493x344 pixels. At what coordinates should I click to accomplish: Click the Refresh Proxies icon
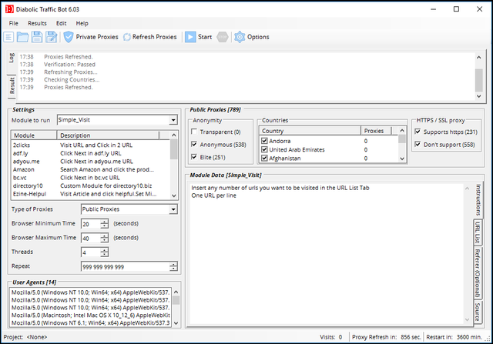[127, 37]
